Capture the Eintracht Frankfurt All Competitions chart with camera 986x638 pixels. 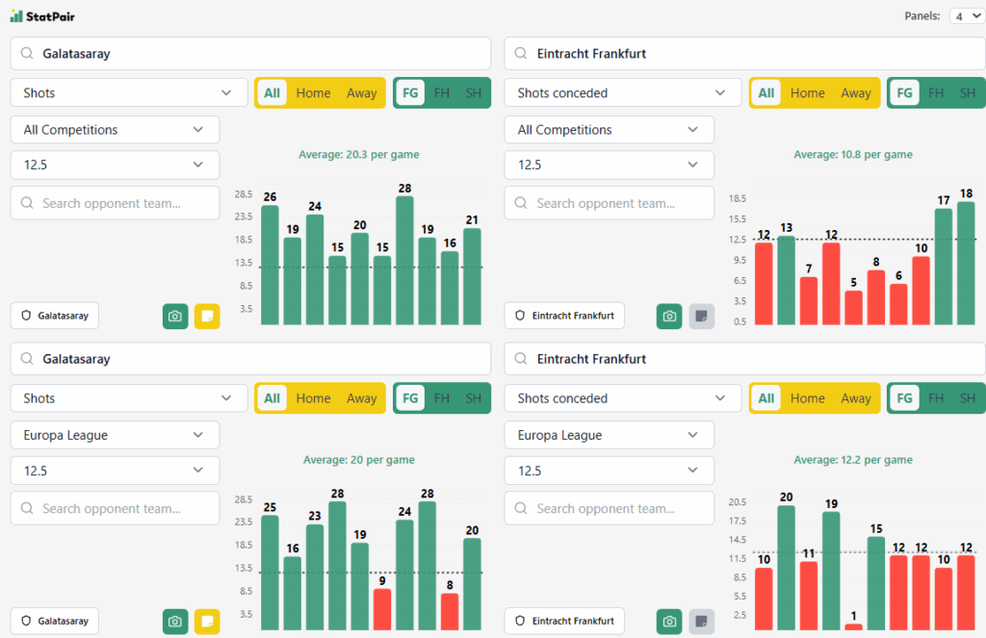(x=669, y=317)
